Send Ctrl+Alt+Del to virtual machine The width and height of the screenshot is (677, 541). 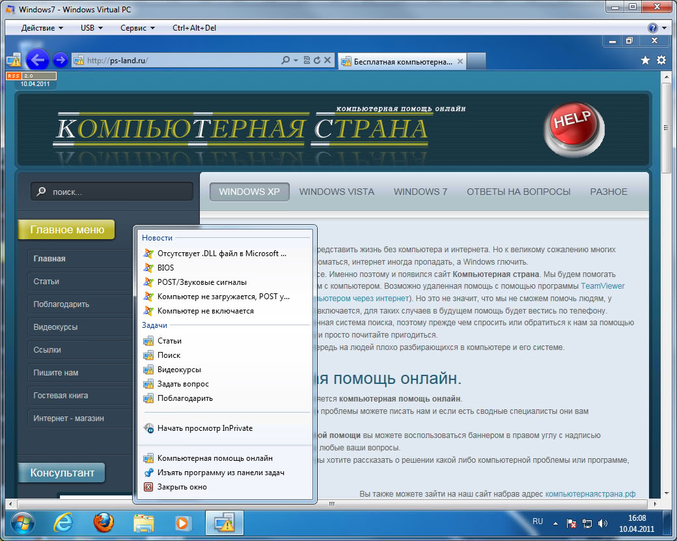tap(194, 27)
